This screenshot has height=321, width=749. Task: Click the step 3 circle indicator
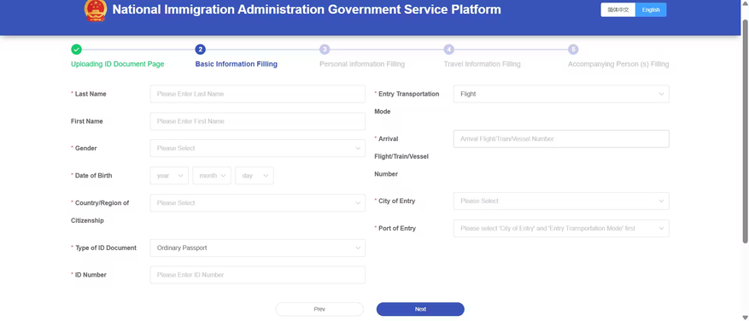tap(325, 50)
